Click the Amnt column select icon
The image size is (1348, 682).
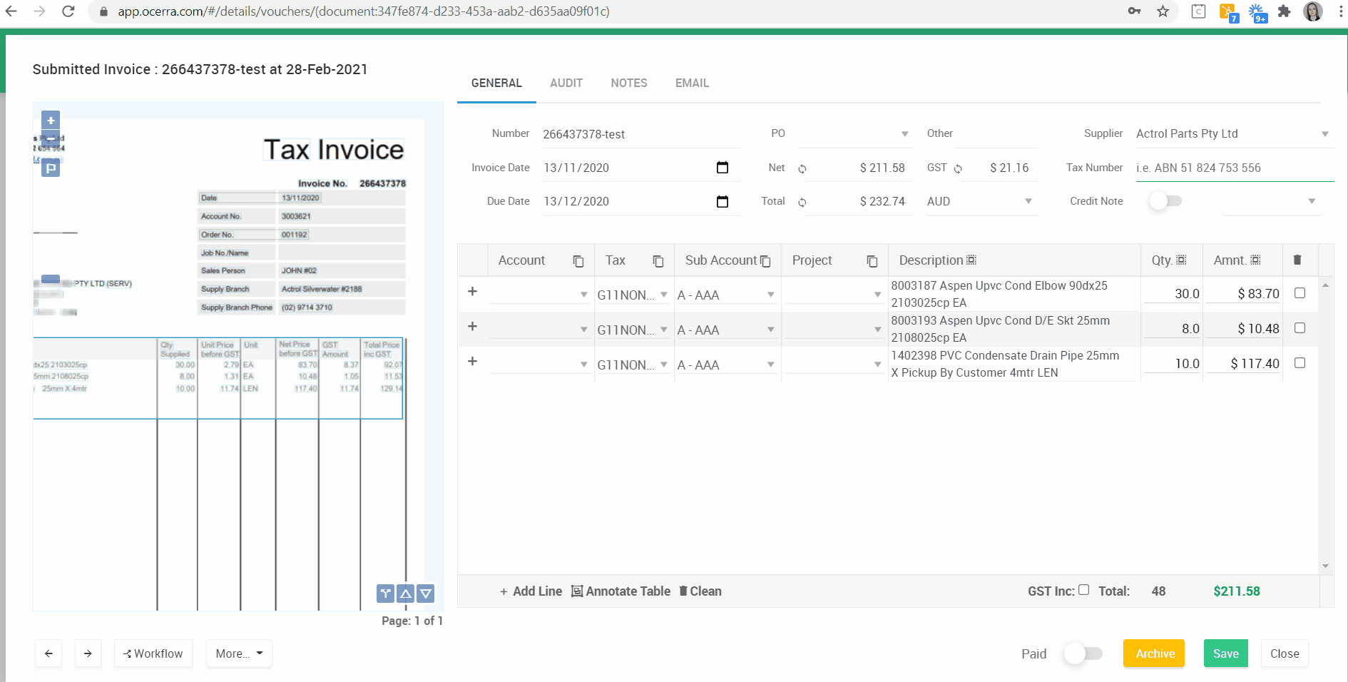click(x=1255, y=260)
